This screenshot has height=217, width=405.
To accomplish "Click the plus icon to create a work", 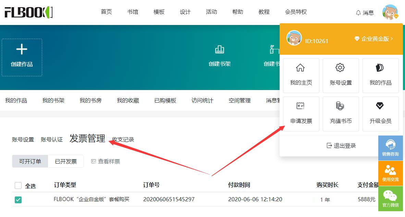I will (22, 49).
